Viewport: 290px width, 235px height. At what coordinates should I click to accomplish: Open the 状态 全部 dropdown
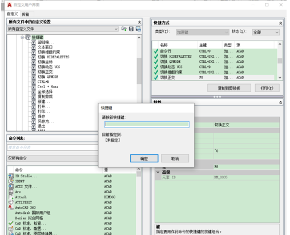[266, 32]
